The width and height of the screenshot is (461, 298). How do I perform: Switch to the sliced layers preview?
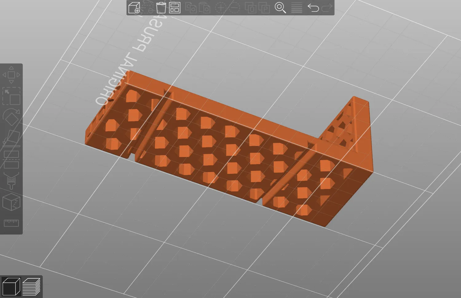click(x=31, y=287)
